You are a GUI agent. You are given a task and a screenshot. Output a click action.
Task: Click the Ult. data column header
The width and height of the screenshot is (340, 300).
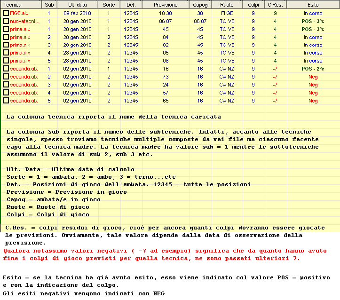pos(78,5)
